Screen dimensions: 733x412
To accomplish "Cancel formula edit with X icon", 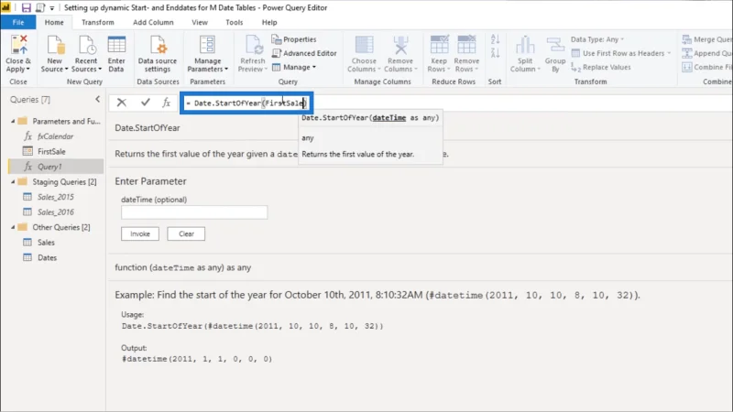I will pyautogui.click(x=122, y=103).
